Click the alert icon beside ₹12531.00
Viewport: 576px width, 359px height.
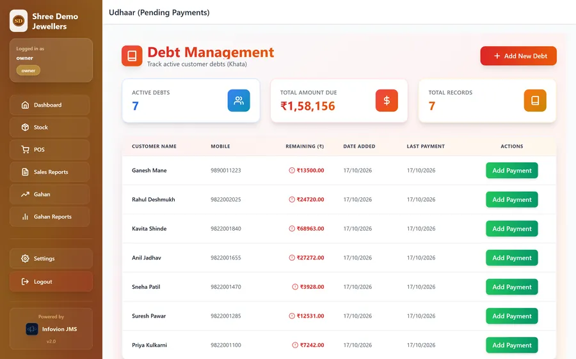(x=292, y=316)
